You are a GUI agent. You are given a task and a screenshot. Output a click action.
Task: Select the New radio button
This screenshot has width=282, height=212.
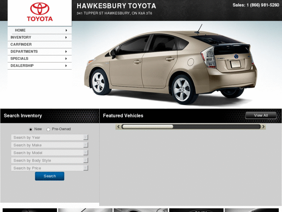pyautogui.click(x=31, y=130)
